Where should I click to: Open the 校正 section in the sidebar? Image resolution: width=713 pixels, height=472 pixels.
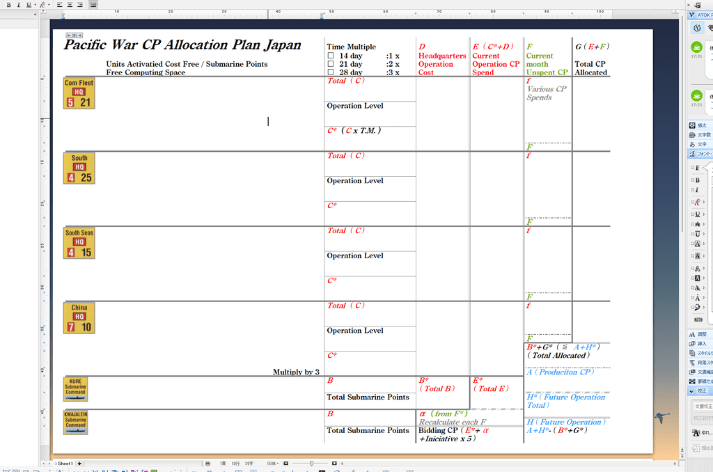[698, 391]
